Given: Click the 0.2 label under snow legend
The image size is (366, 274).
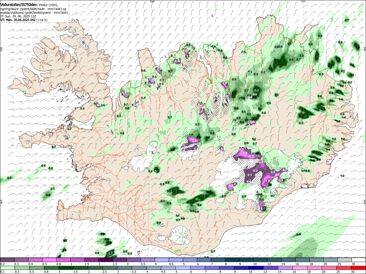Looking at the screenshot, I should click(2, 264).
